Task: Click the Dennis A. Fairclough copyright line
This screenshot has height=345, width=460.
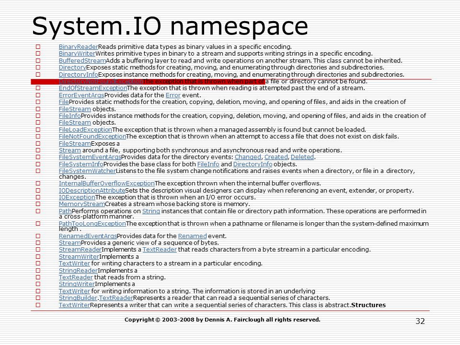Action: click(x=222, y=320)
